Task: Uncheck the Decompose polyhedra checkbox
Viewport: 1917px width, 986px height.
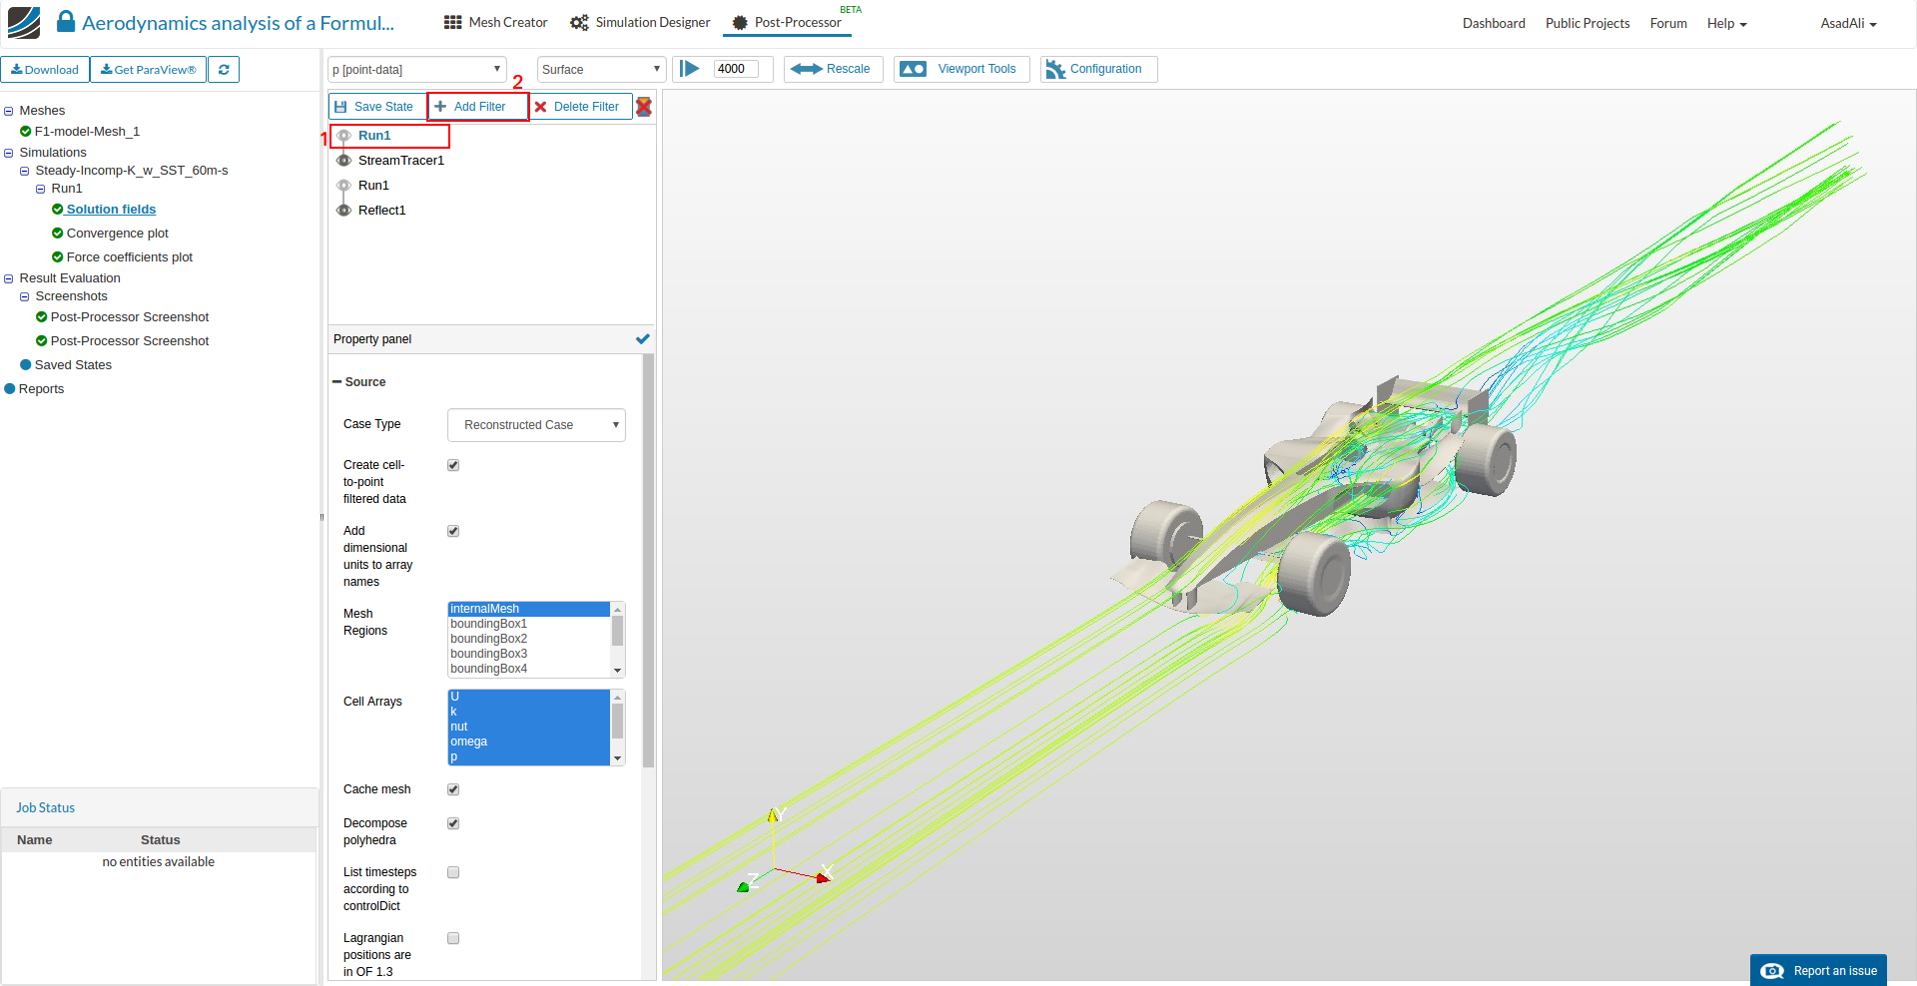Action: point(453,823)
